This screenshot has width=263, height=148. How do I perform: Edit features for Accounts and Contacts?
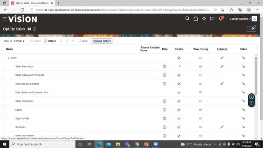[222, 84]
